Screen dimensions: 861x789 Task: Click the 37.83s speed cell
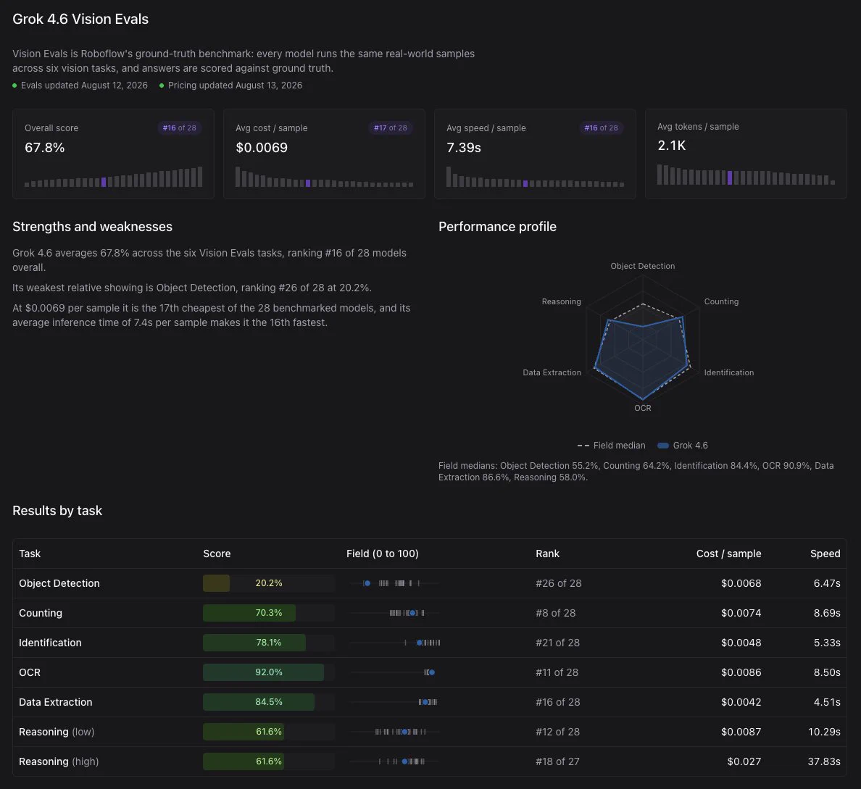(x=823, y=761)
